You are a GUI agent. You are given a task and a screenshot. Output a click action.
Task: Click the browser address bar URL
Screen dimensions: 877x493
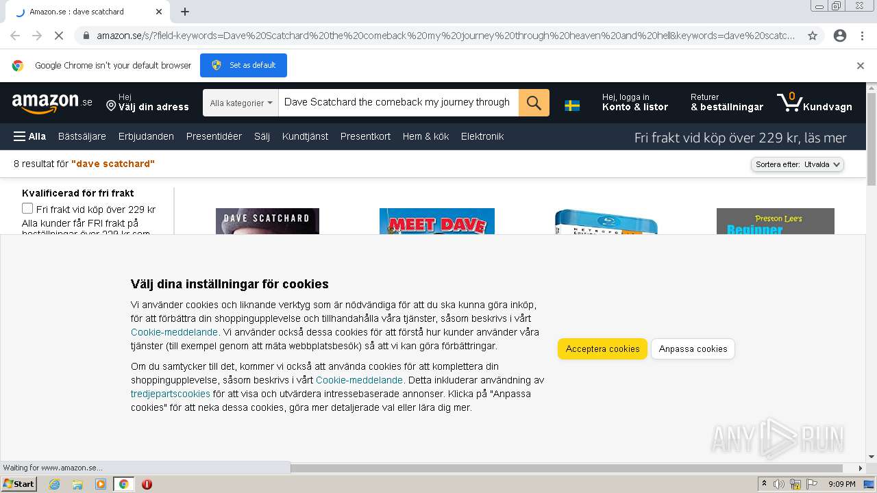pyautogui.click(x=445, y=36)
